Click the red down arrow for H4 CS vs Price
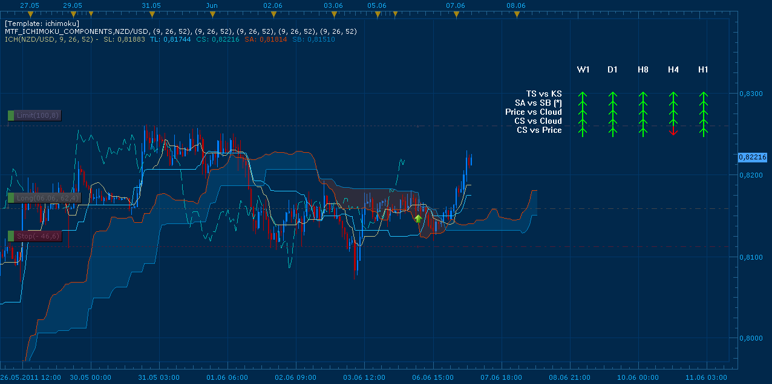772x384 pixels. [x=673, y=130]
